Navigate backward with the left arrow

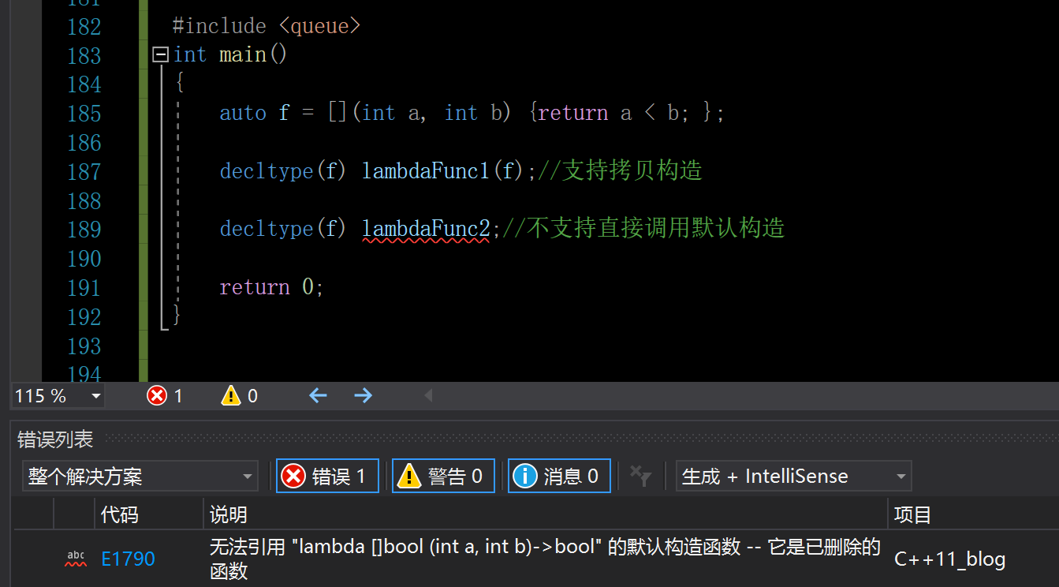(x=318, y=395)
